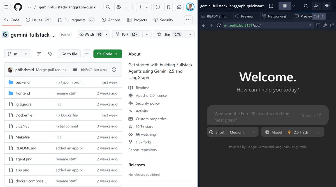Open the Copilot icon in GitHub header
Screen dimensions: 336x187
tap(119, 7)
